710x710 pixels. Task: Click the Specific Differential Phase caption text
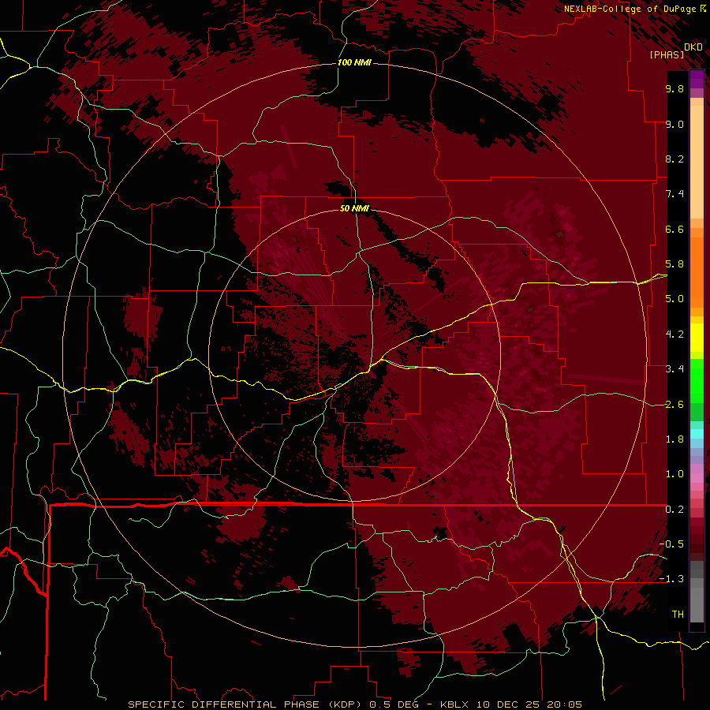click(x=355, y=704)
